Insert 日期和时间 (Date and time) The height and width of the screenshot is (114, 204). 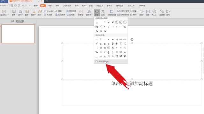(123, 15)
